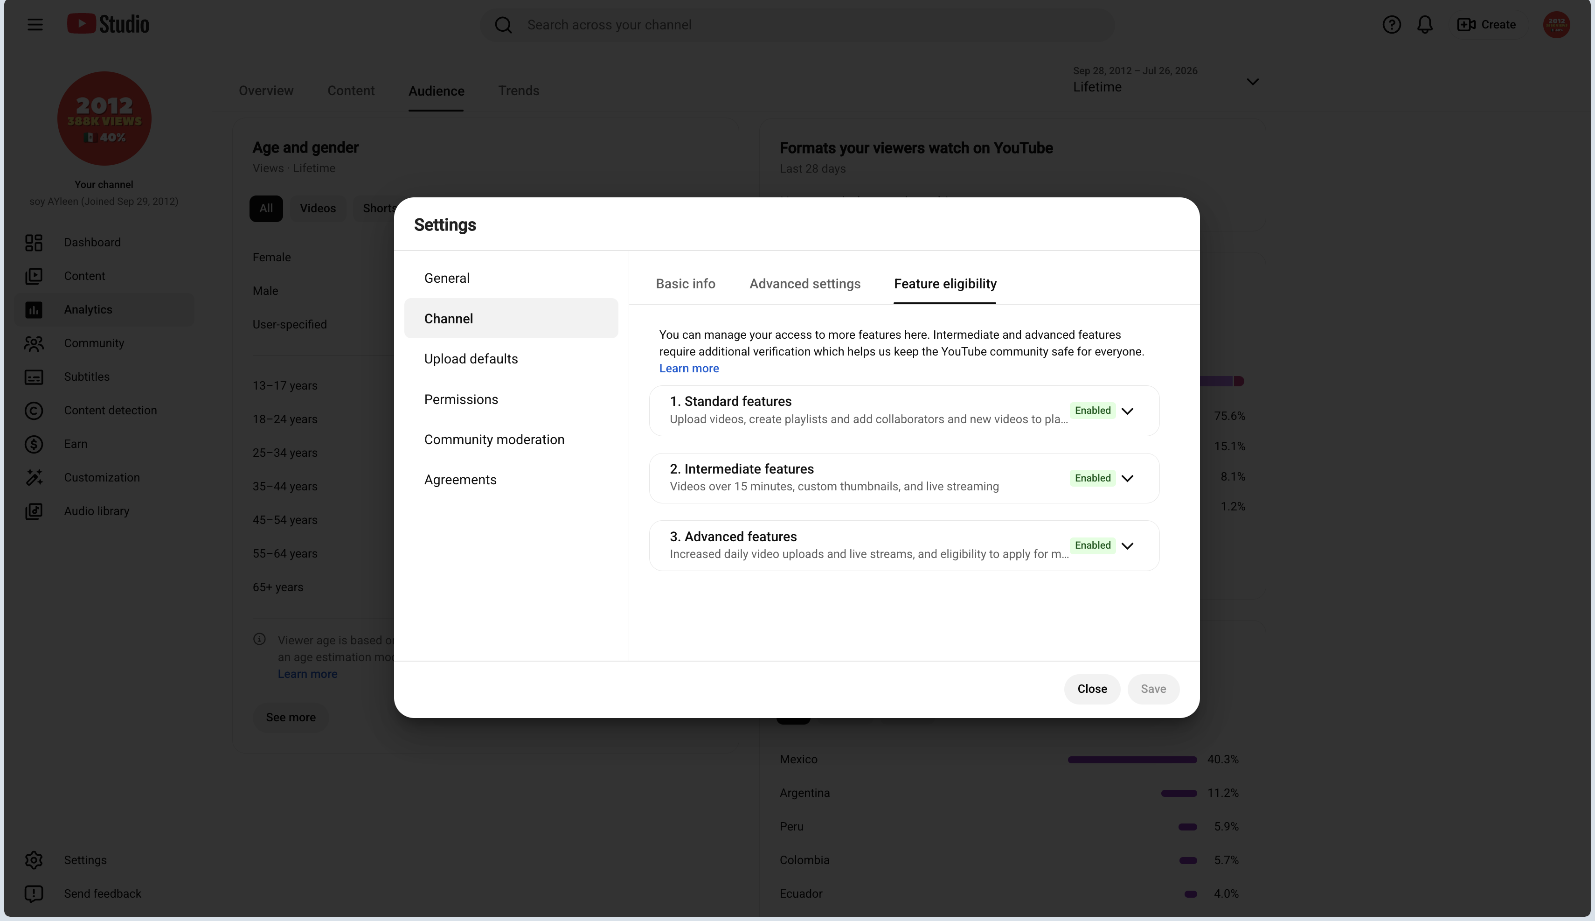This screenshot has width=1595, height=921.
Task: Click the Create video button
Action: 1487,25
